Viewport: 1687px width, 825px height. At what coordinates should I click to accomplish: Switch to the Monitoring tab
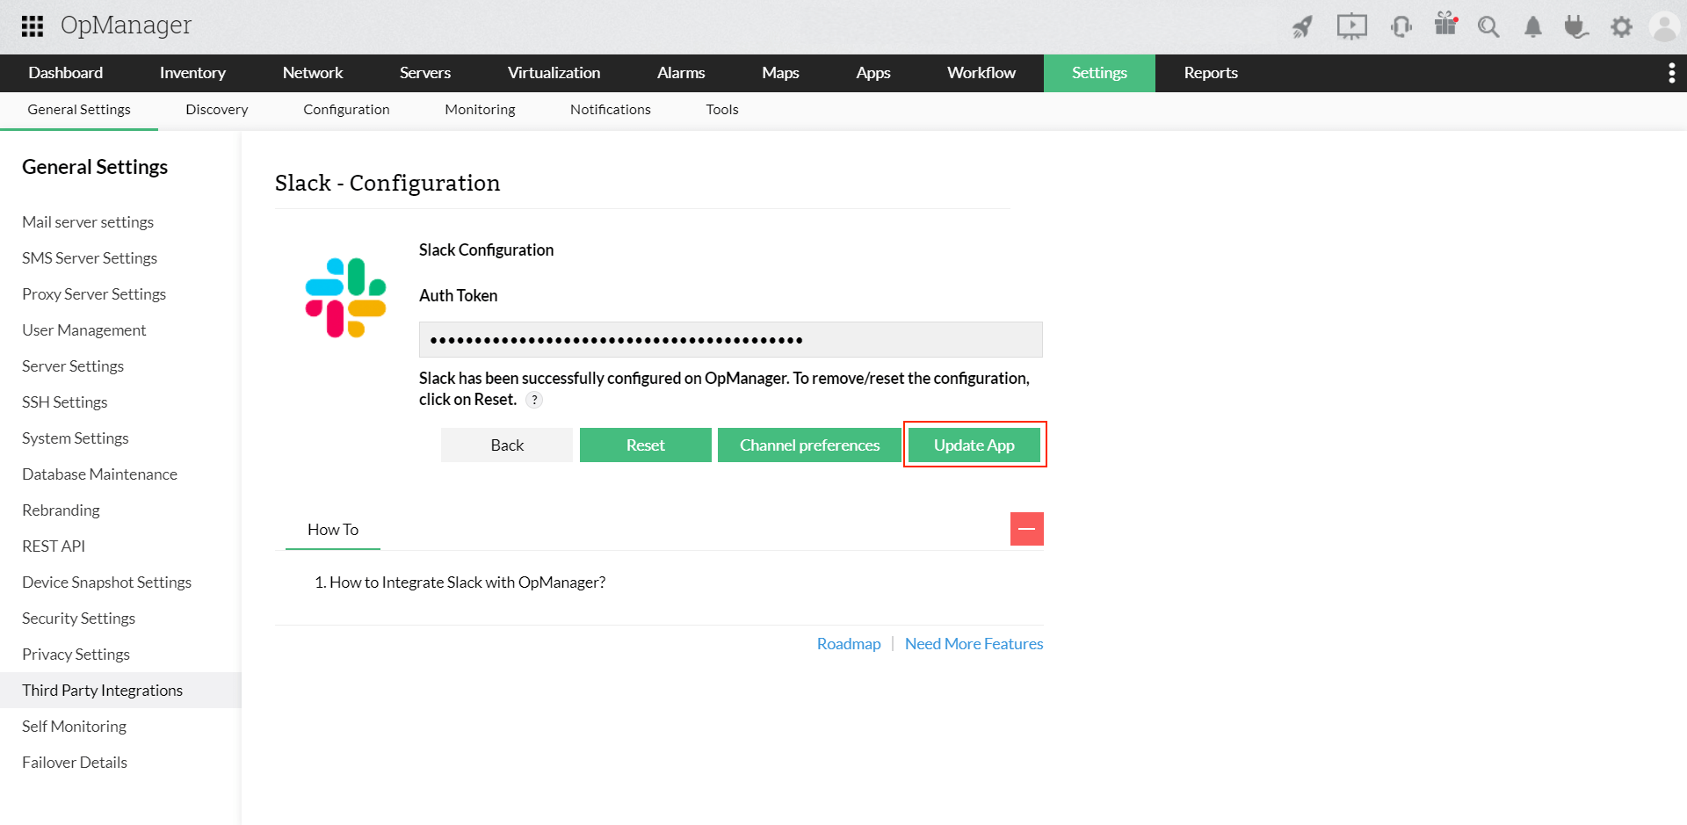pyautogui.click(x=480, y=110)
